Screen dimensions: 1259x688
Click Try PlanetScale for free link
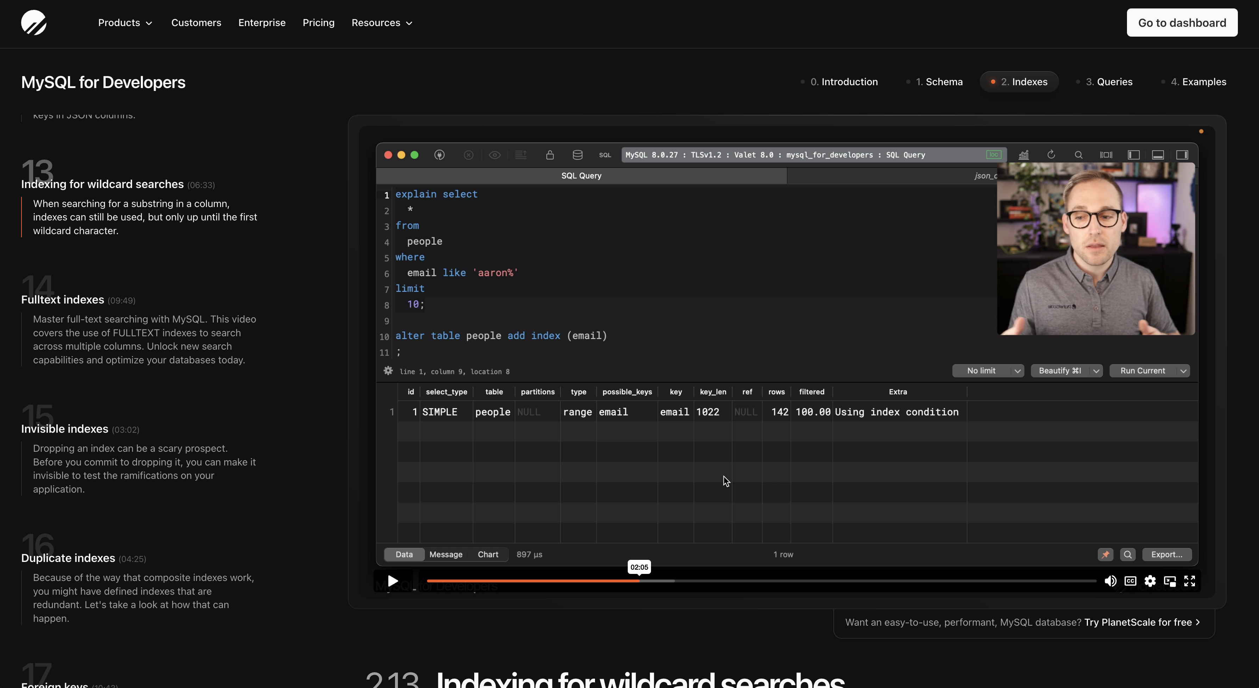point(1142,622)
